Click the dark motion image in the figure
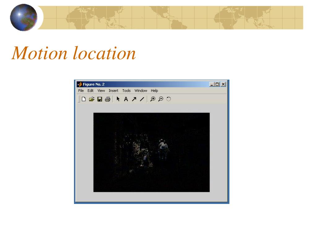The image size is (317, 238). (x=151, y=152)
